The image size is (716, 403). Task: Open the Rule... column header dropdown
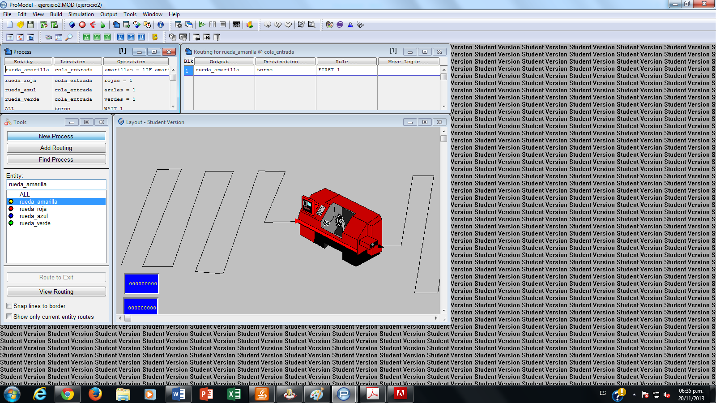[x=346, y=61]
